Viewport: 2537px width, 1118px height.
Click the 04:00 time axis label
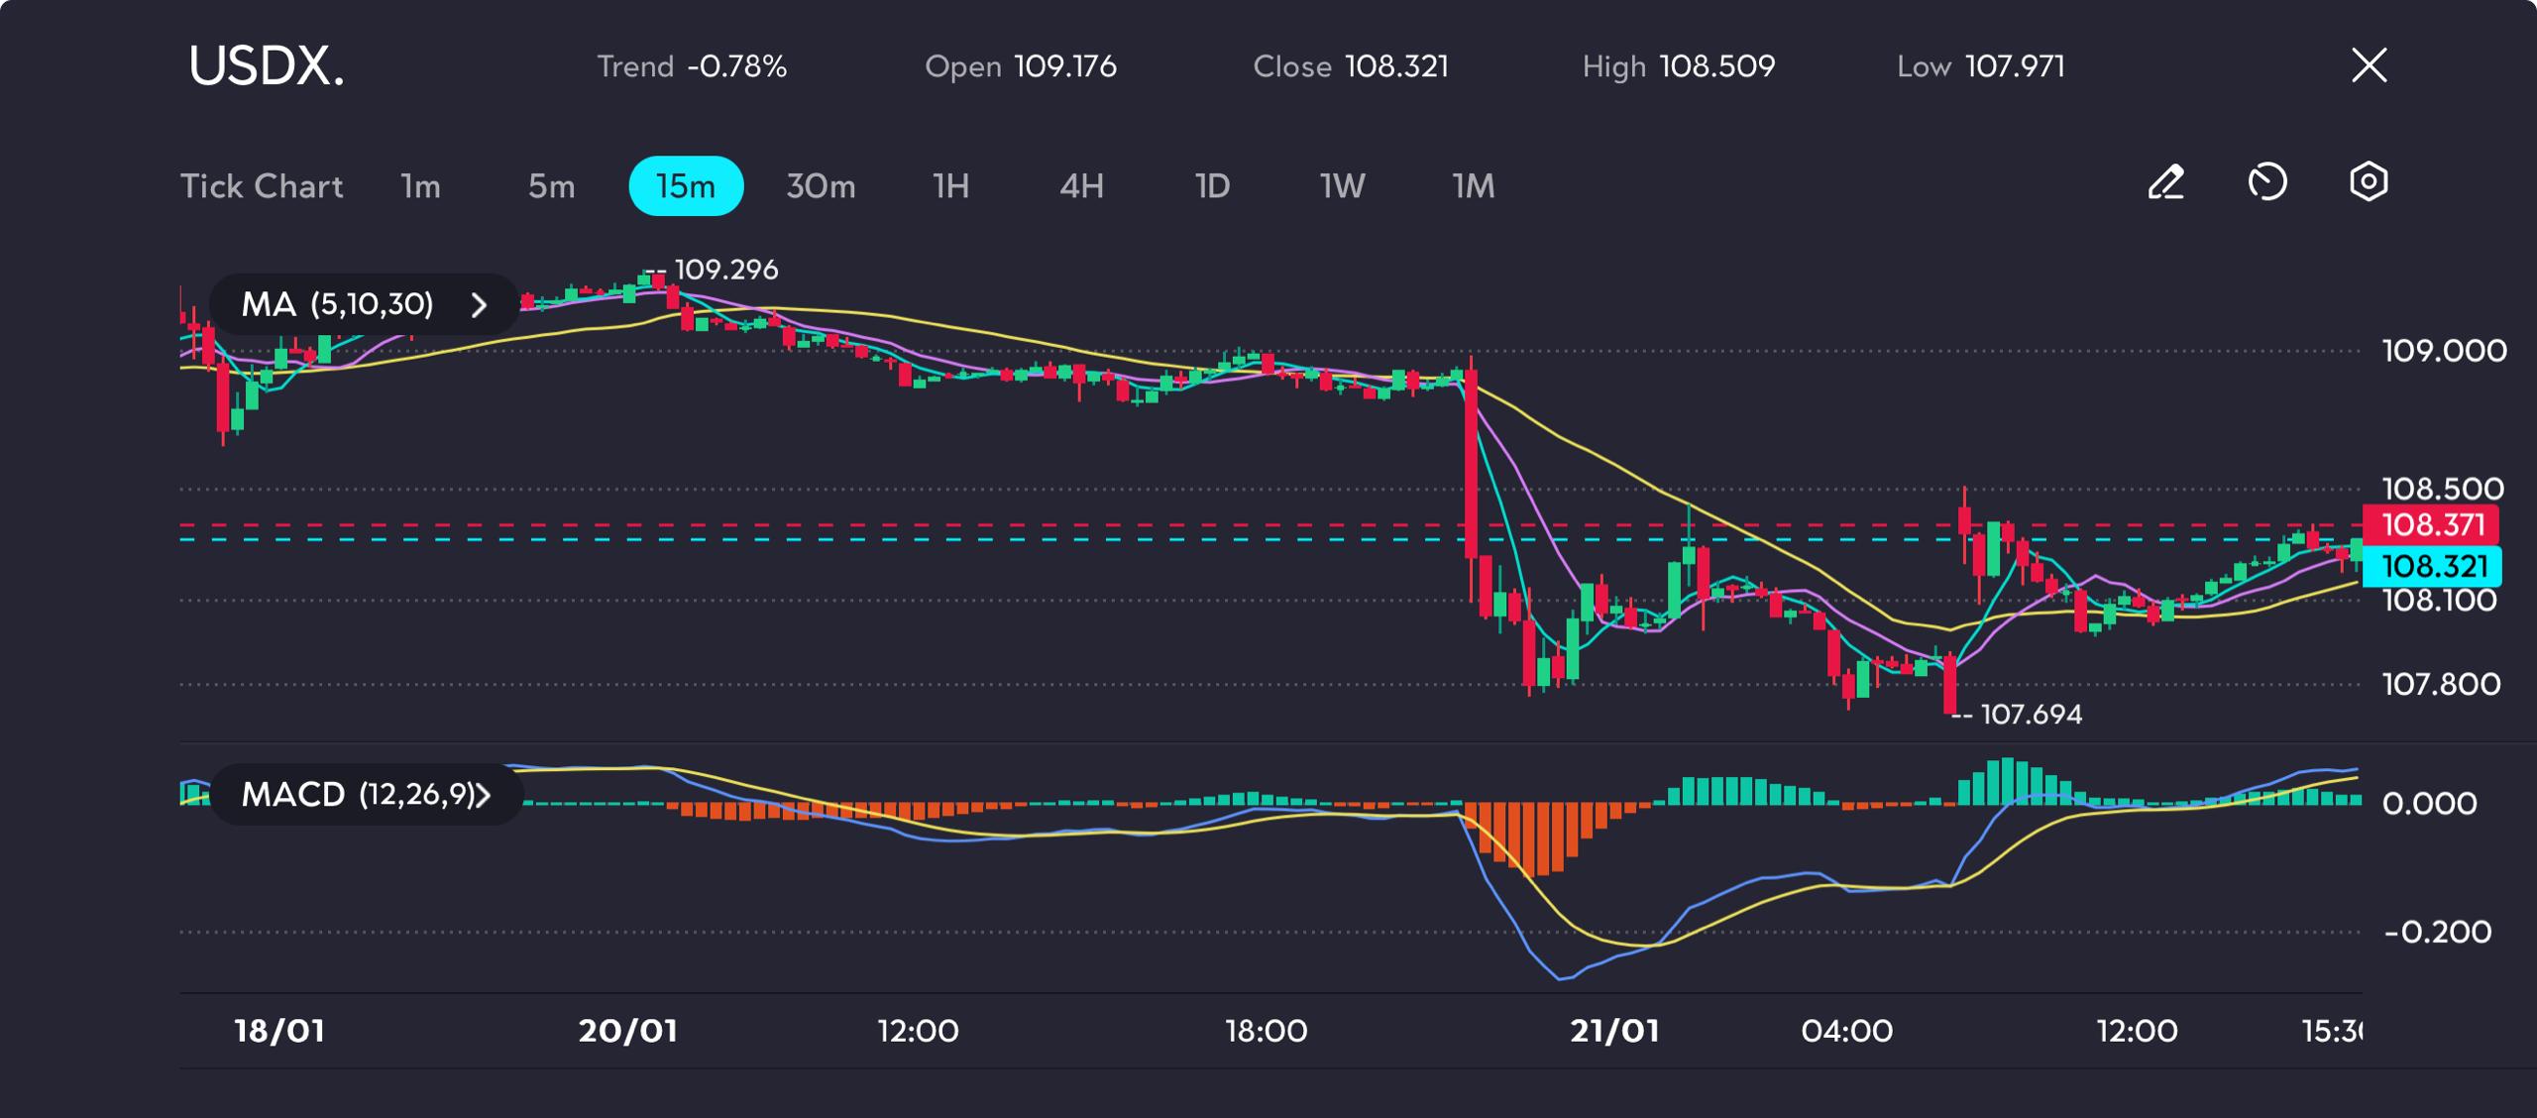coord(1847,1031)
